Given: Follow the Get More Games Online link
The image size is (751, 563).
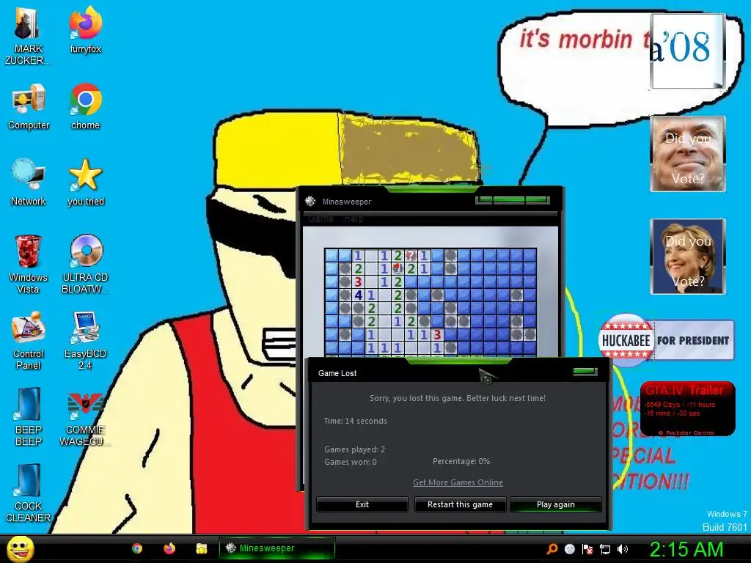Looking at the screenshot, I should (458, 482).
